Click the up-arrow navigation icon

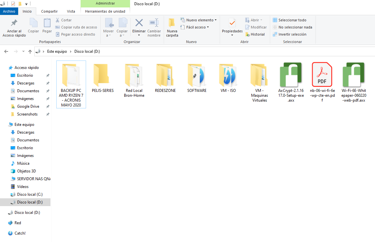click(x=30, y=51)
